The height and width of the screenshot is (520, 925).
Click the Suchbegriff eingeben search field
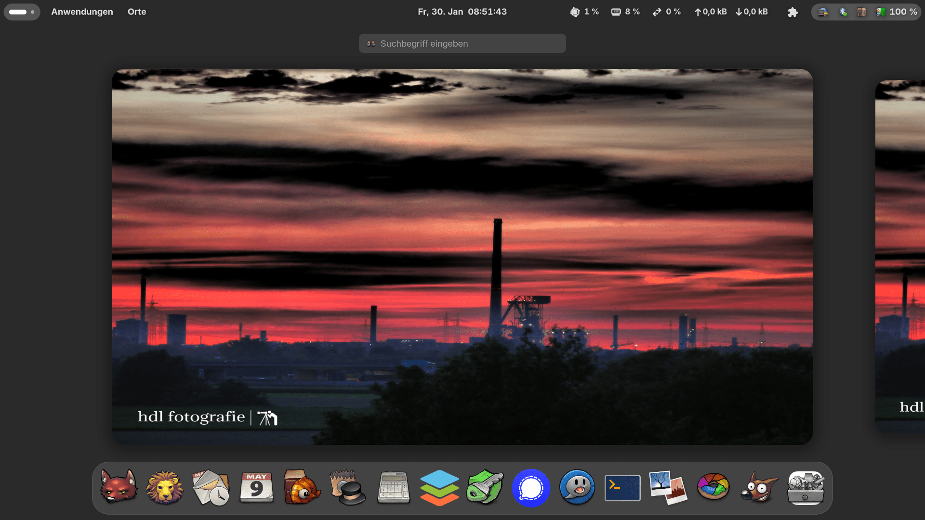pyautogui.click(x=462, y=43)
